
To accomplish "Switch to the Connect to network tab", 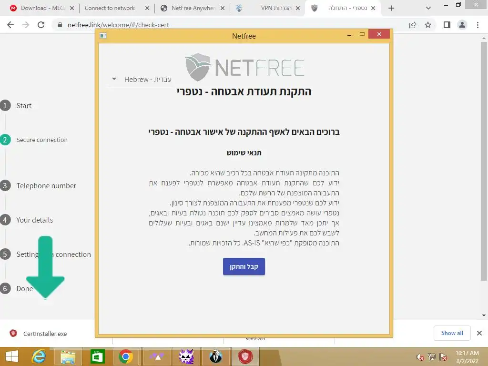I will pyautogui.click(x=110, y=8).
